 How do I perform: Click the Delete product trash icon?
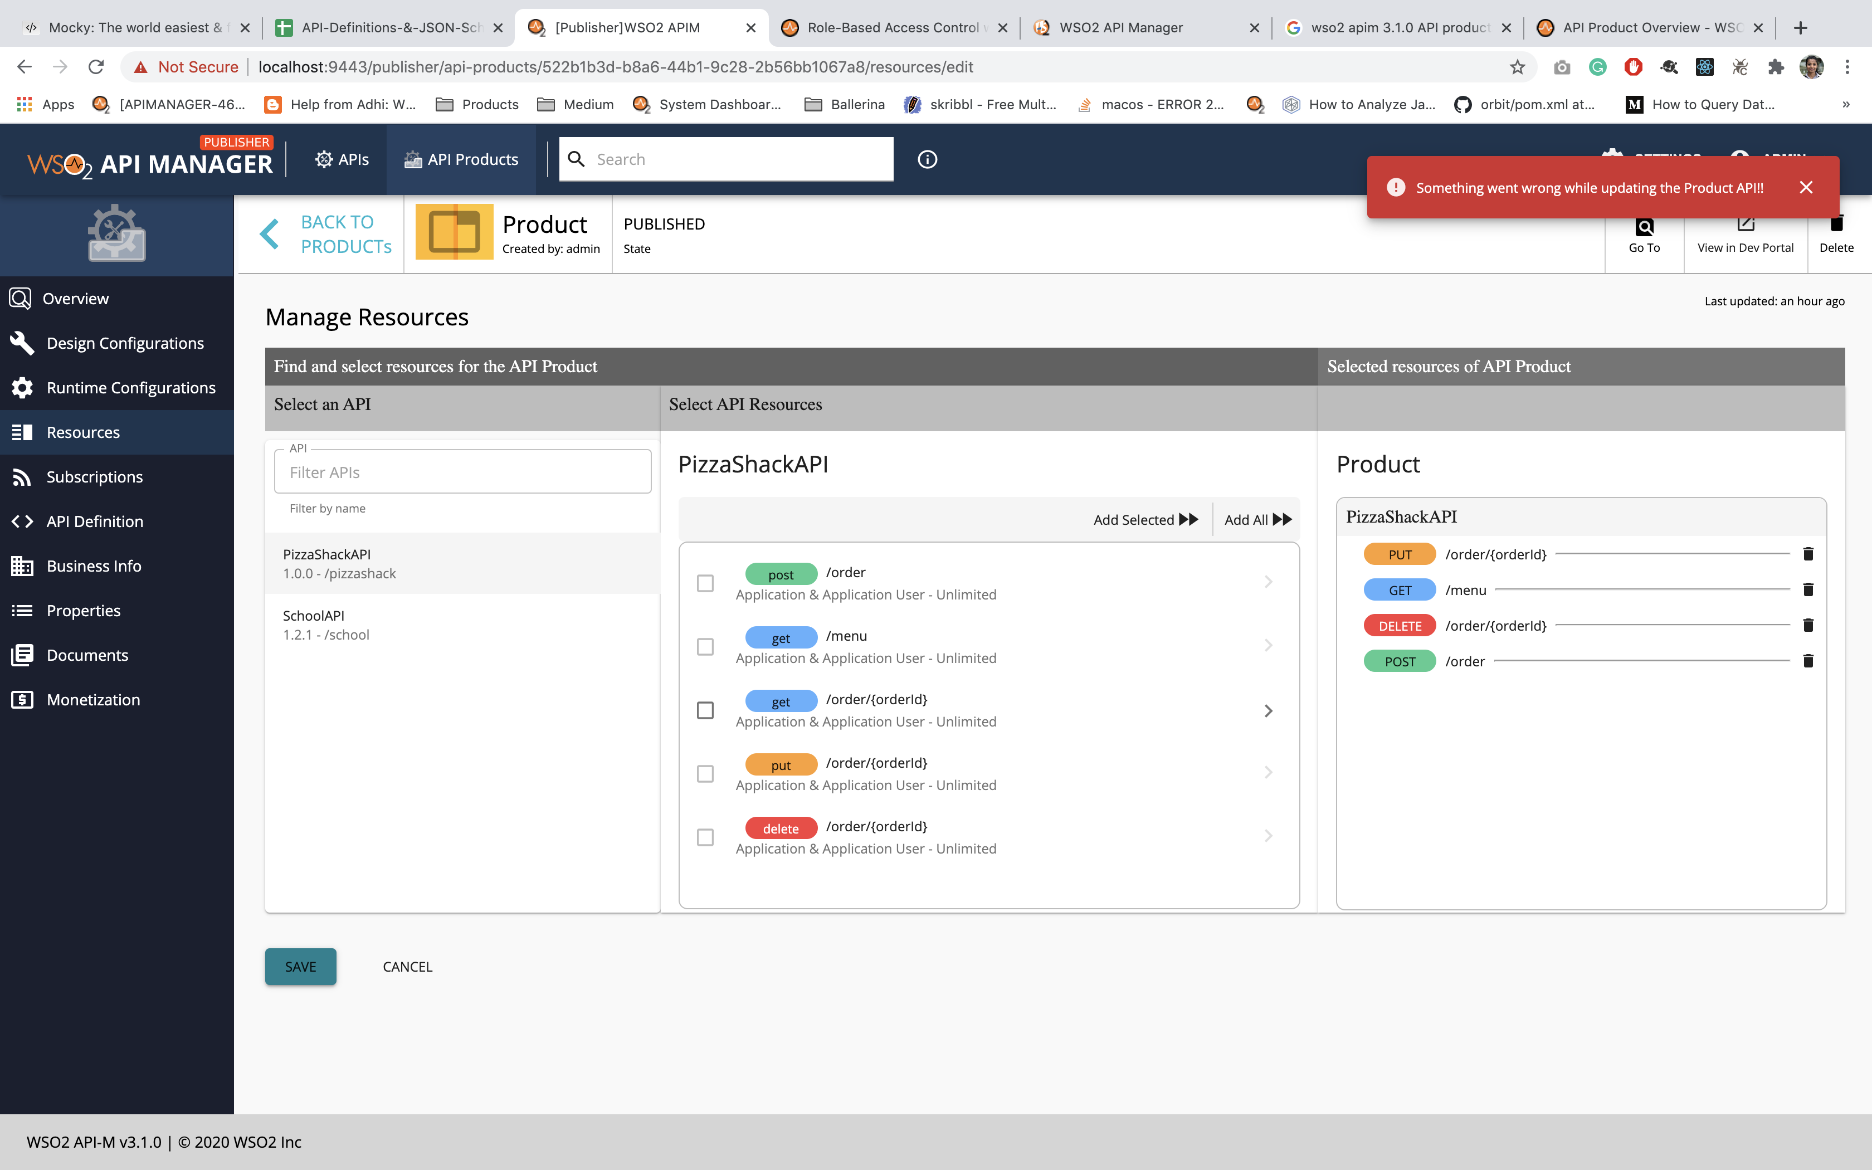click(1836, 225)
